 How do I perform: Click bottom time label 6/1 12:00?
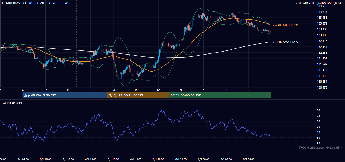[68, 159]
